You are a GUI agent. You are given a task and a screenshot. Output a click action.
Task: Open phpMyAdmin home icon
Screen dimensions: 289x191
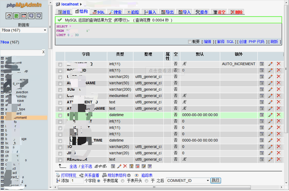(x=9, y=16)
